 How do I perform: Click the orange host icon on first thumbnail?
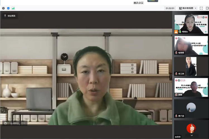pos(176,32)
